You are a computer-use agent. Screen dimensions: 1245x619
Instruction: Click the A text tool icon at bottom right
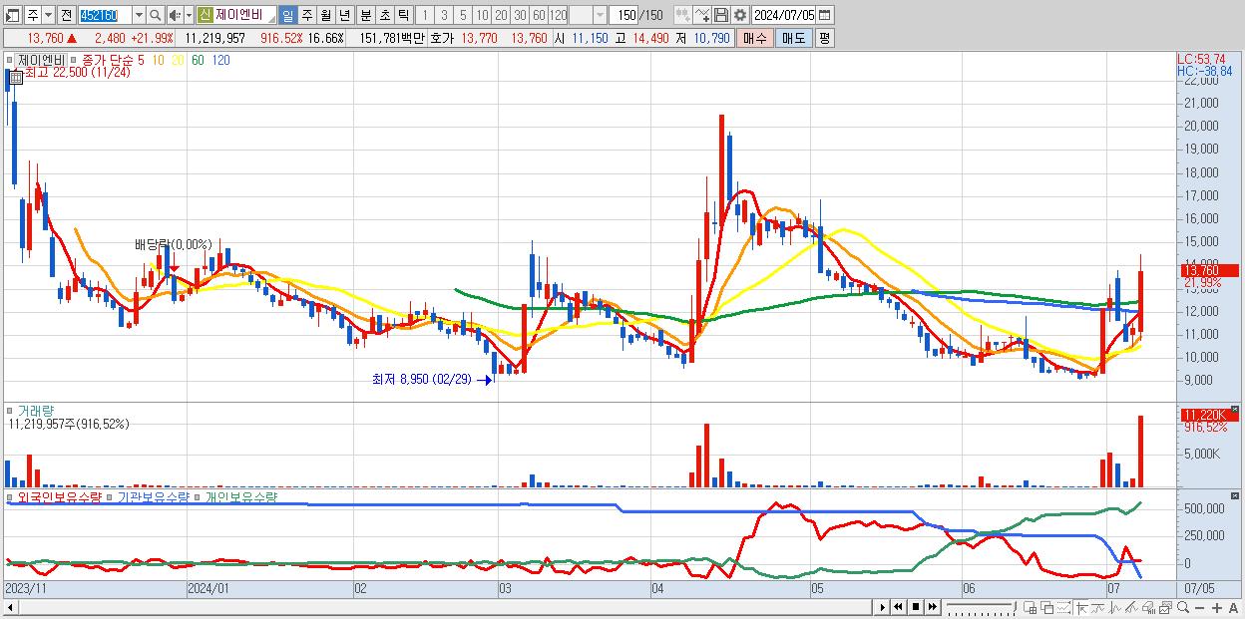(1234, 608)
